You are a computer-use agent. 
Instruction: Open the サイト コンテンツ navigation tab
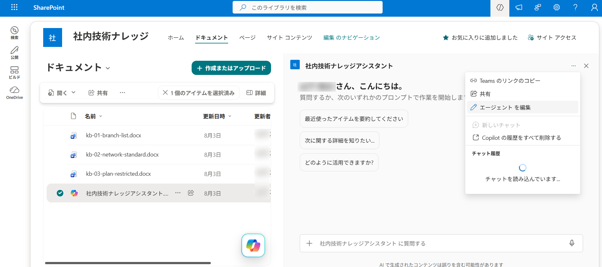point(289,37)
